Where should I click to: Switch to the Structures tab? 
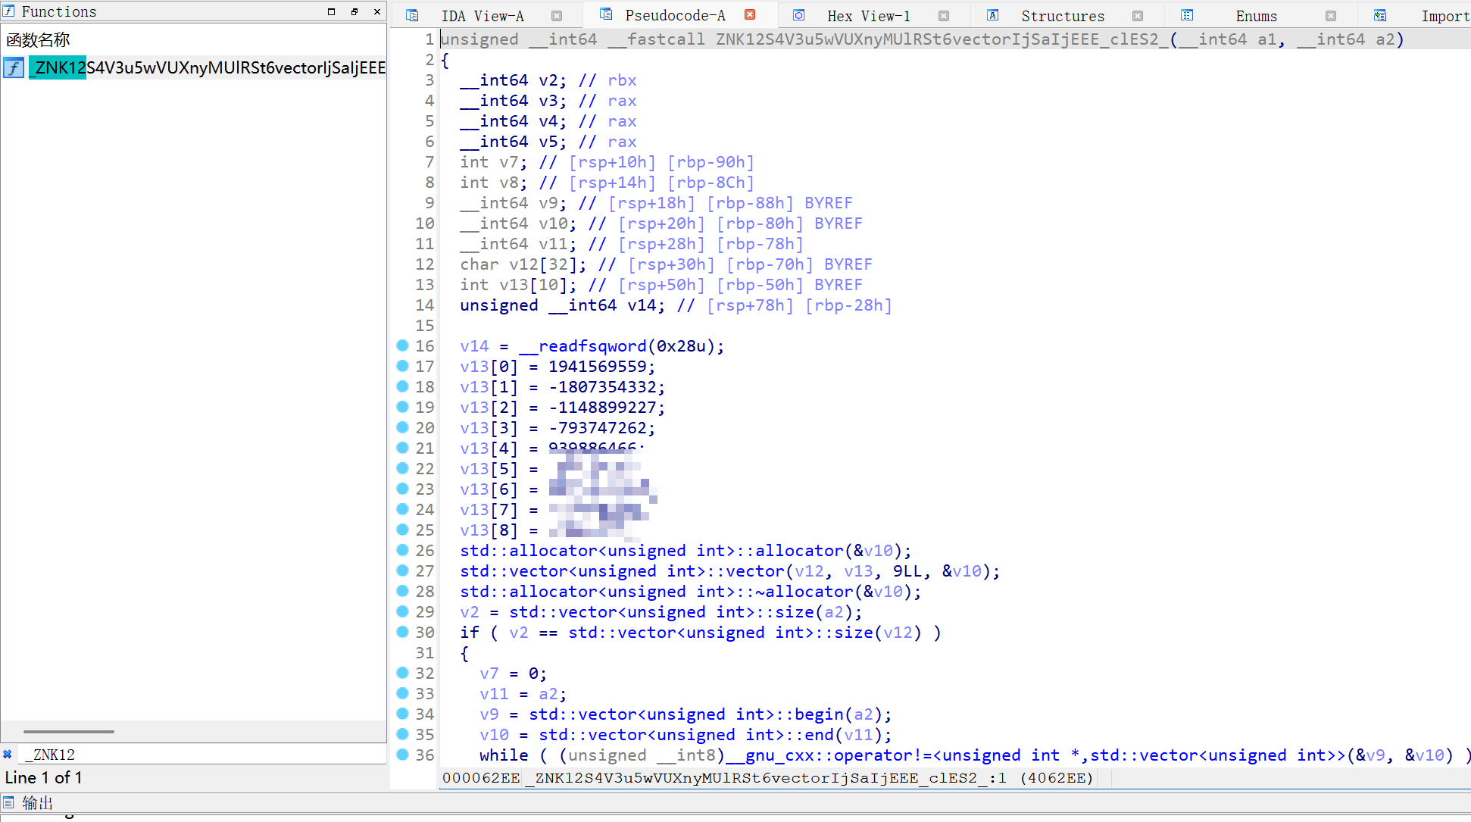tap(1062, 16)
